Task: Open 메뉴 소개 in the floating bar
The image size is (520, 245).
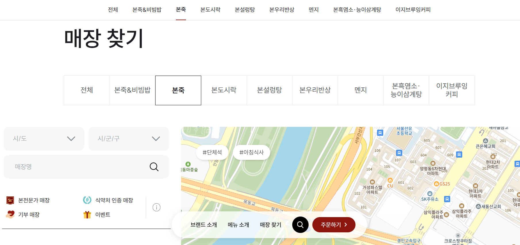Action: click(239, 225)
